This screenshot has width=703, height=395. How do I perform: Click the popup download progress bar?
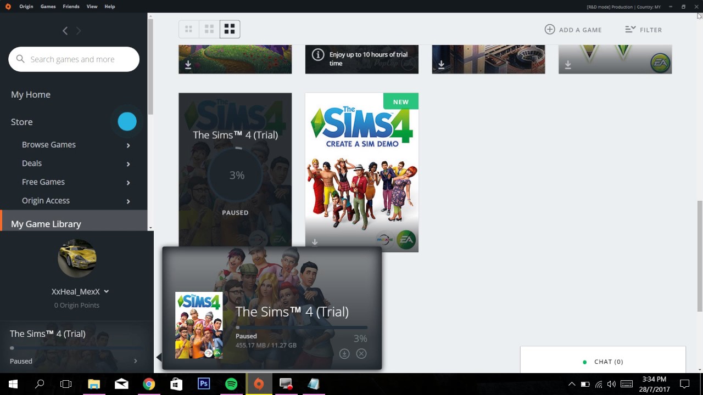[302, 328]
